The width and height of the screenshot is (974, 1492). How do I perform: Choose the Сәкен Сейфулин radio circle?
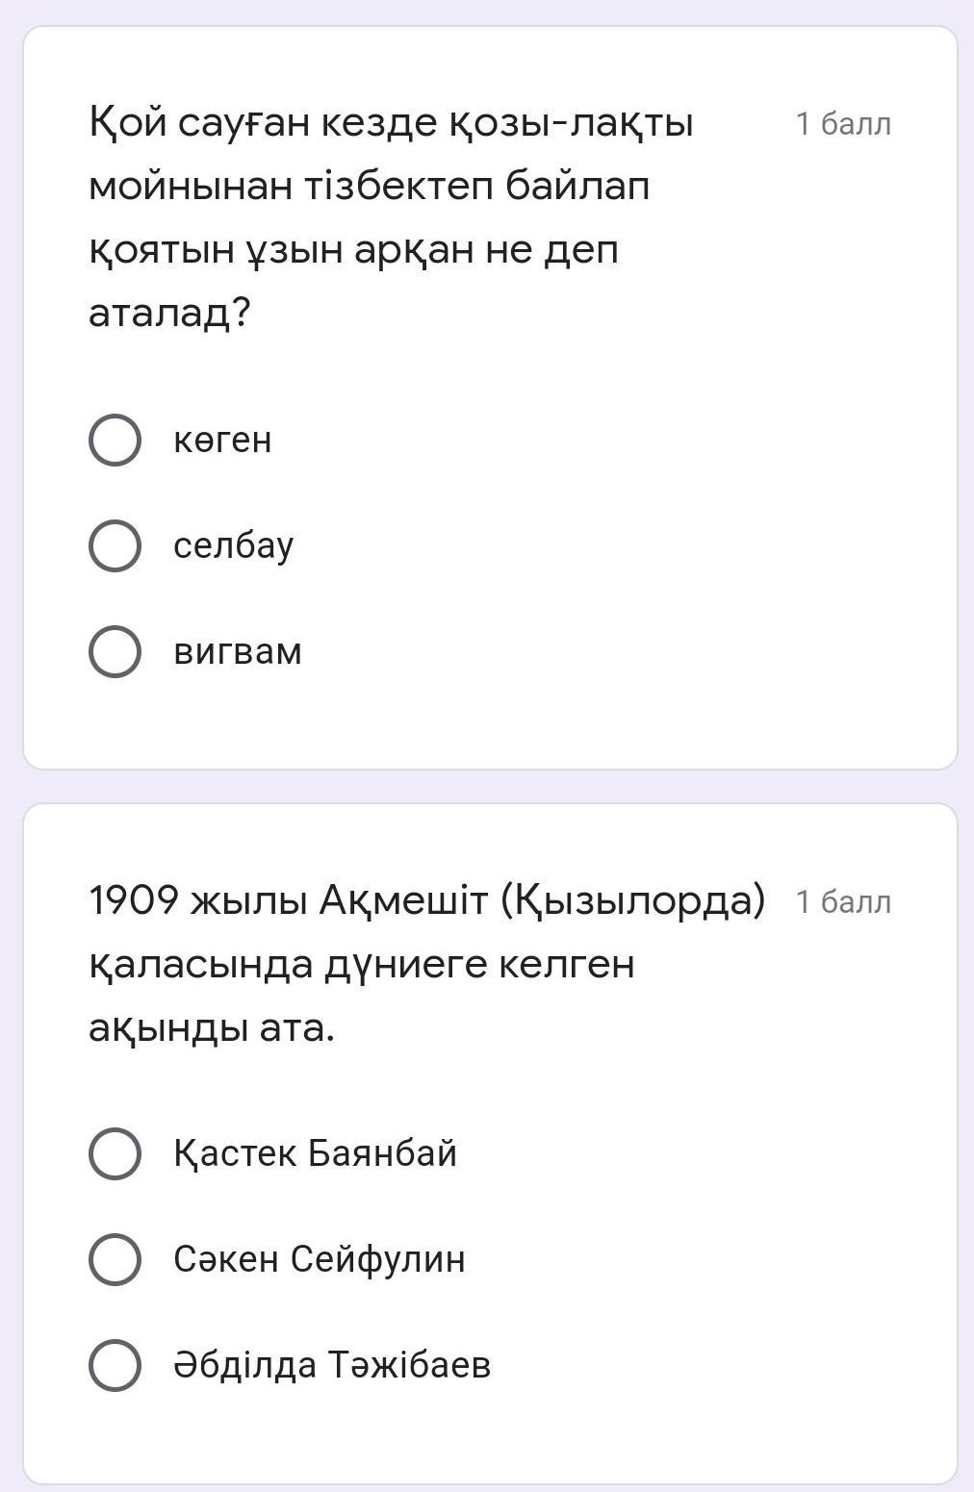(115, 1259)
